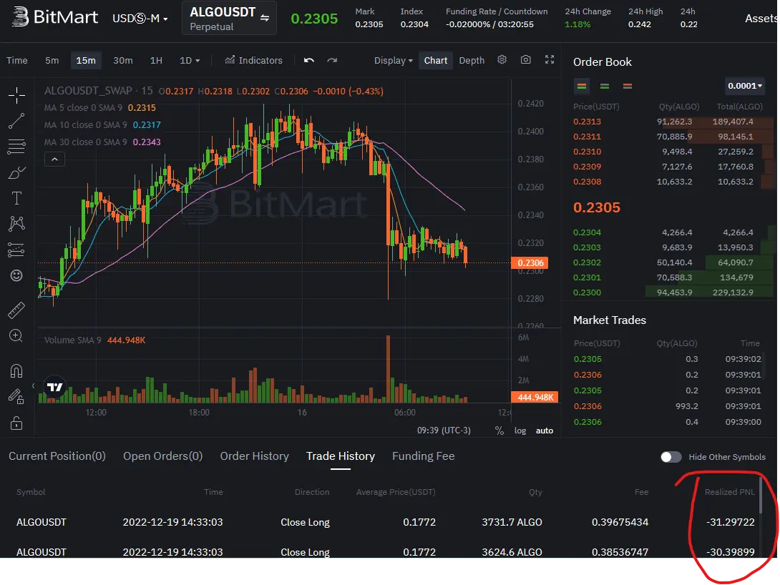Open the Trade History tab
This screenshot has width=780, height=585.
pyautogui.click(x=340, y=456)
